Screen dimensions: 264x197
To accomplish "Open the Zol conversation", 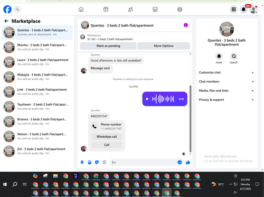I will click(x=37, y=151).
